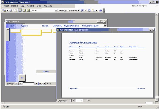Expand the zoom percentage dropdown
This screenshot has height=109, width=159.
click(56, 11)
